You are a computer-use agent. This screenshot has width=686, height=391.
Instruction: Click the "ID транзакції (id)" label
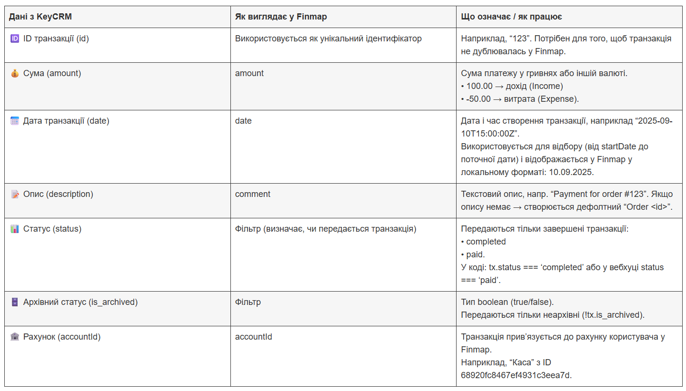pyautogui.click(x=56, y=39)
